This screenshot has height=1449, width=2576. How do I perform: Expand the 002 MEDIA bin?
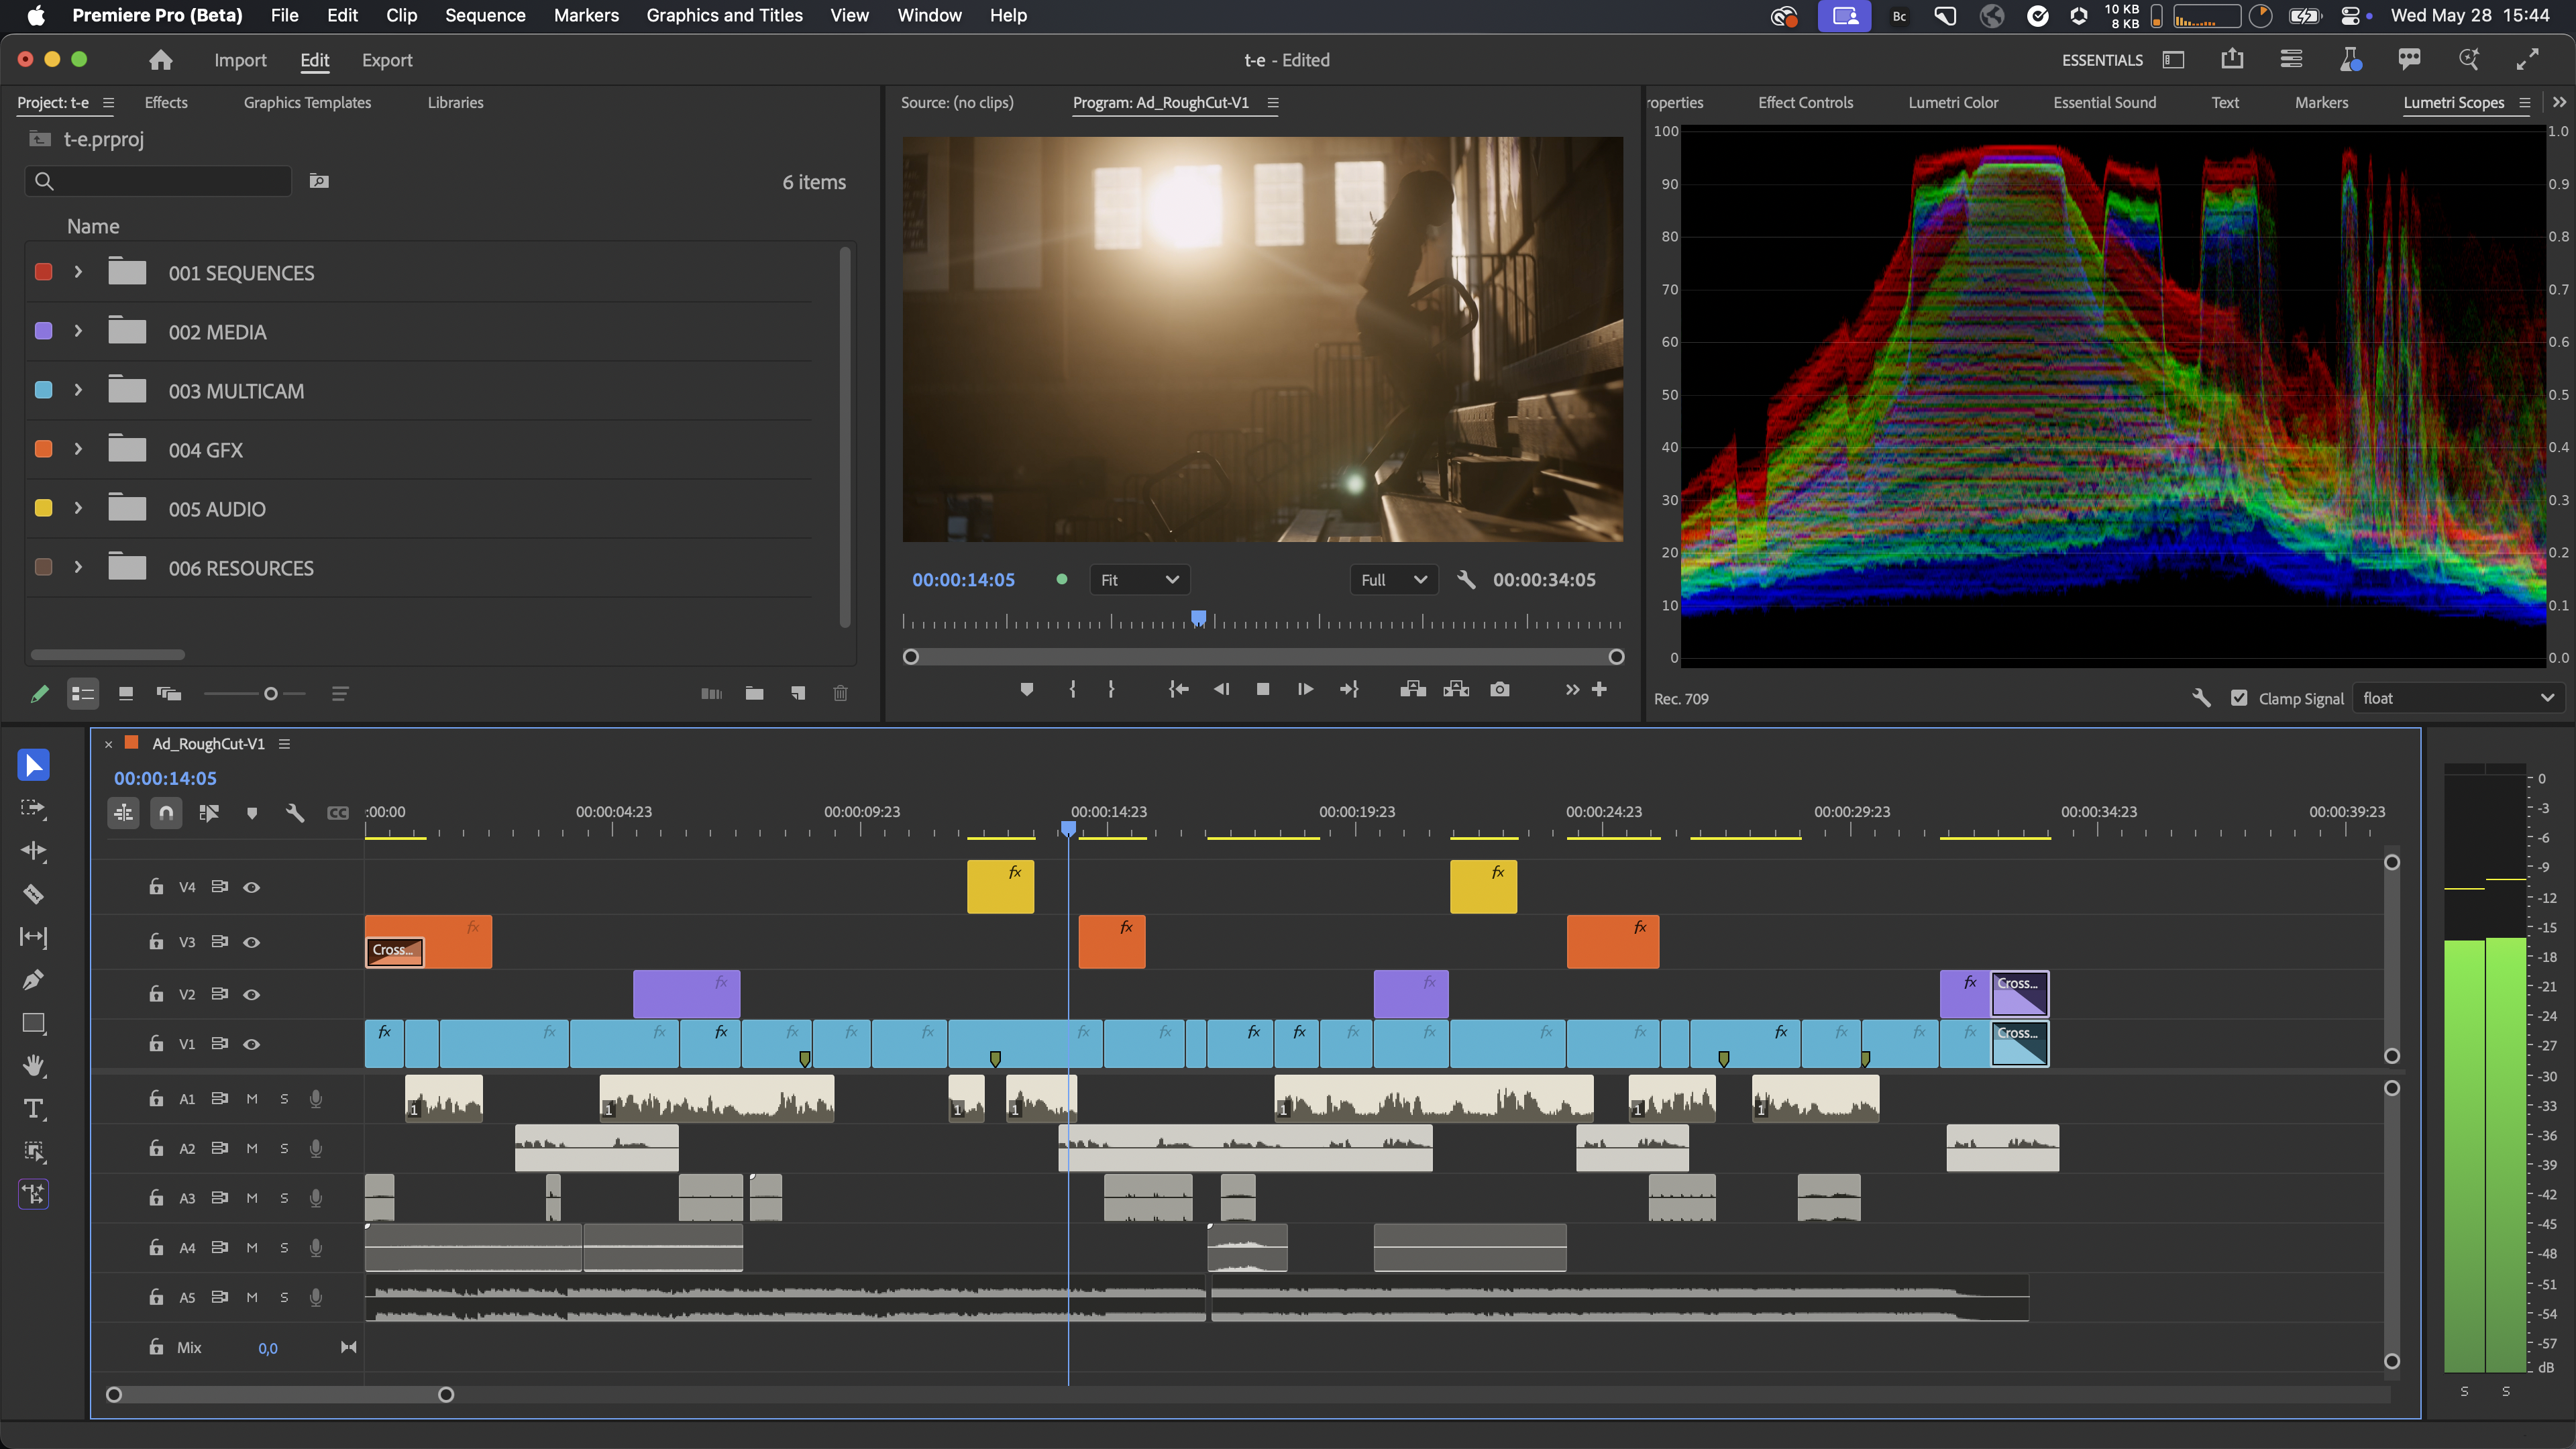(78, 331)
